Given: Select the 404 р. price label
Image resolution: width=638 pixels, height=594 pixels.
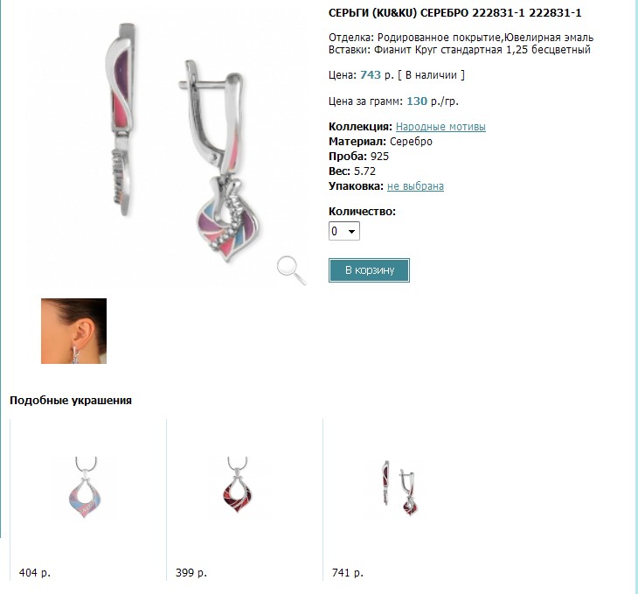Looking at the screenshot, I should click(35, 572).
